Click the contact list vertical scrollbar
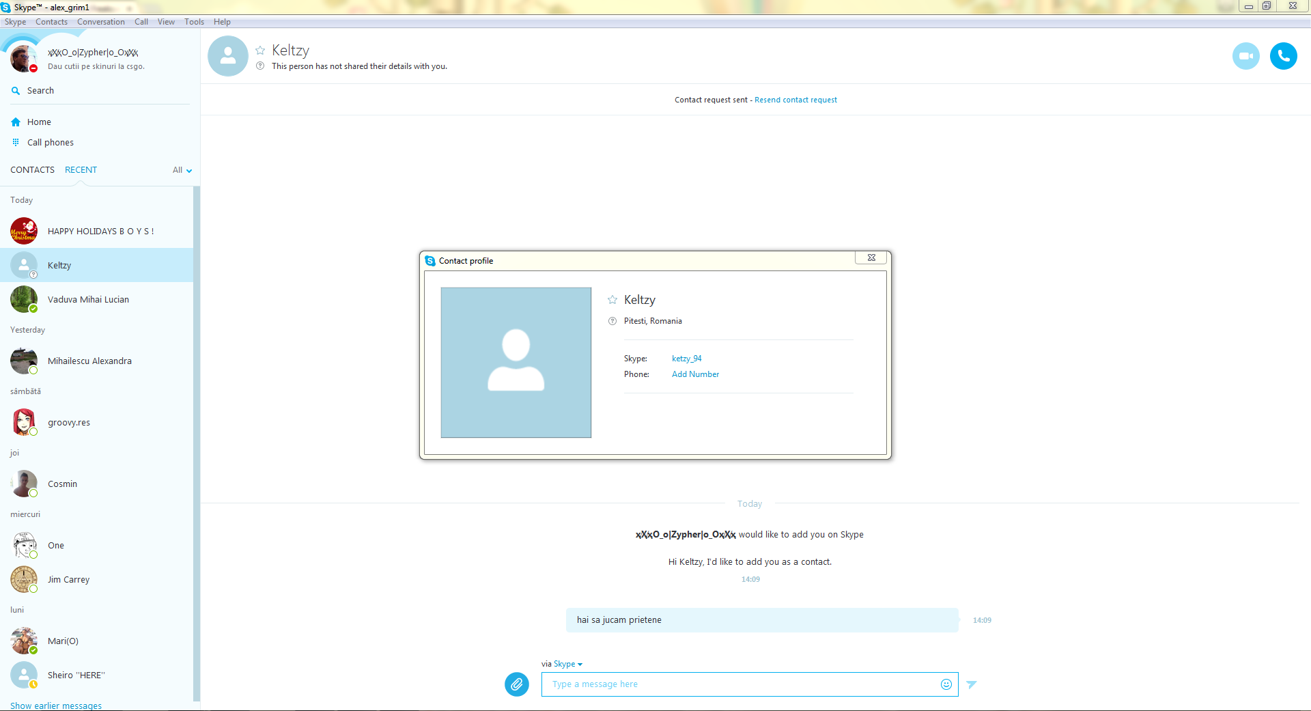Screen dimensions: 1311x711 (197, 444)
